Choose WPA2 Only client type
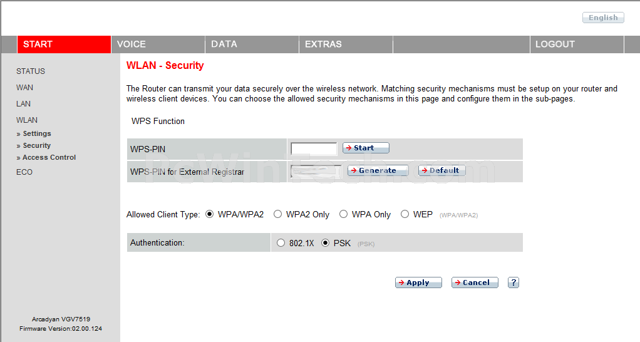 [x=278, y=214]
